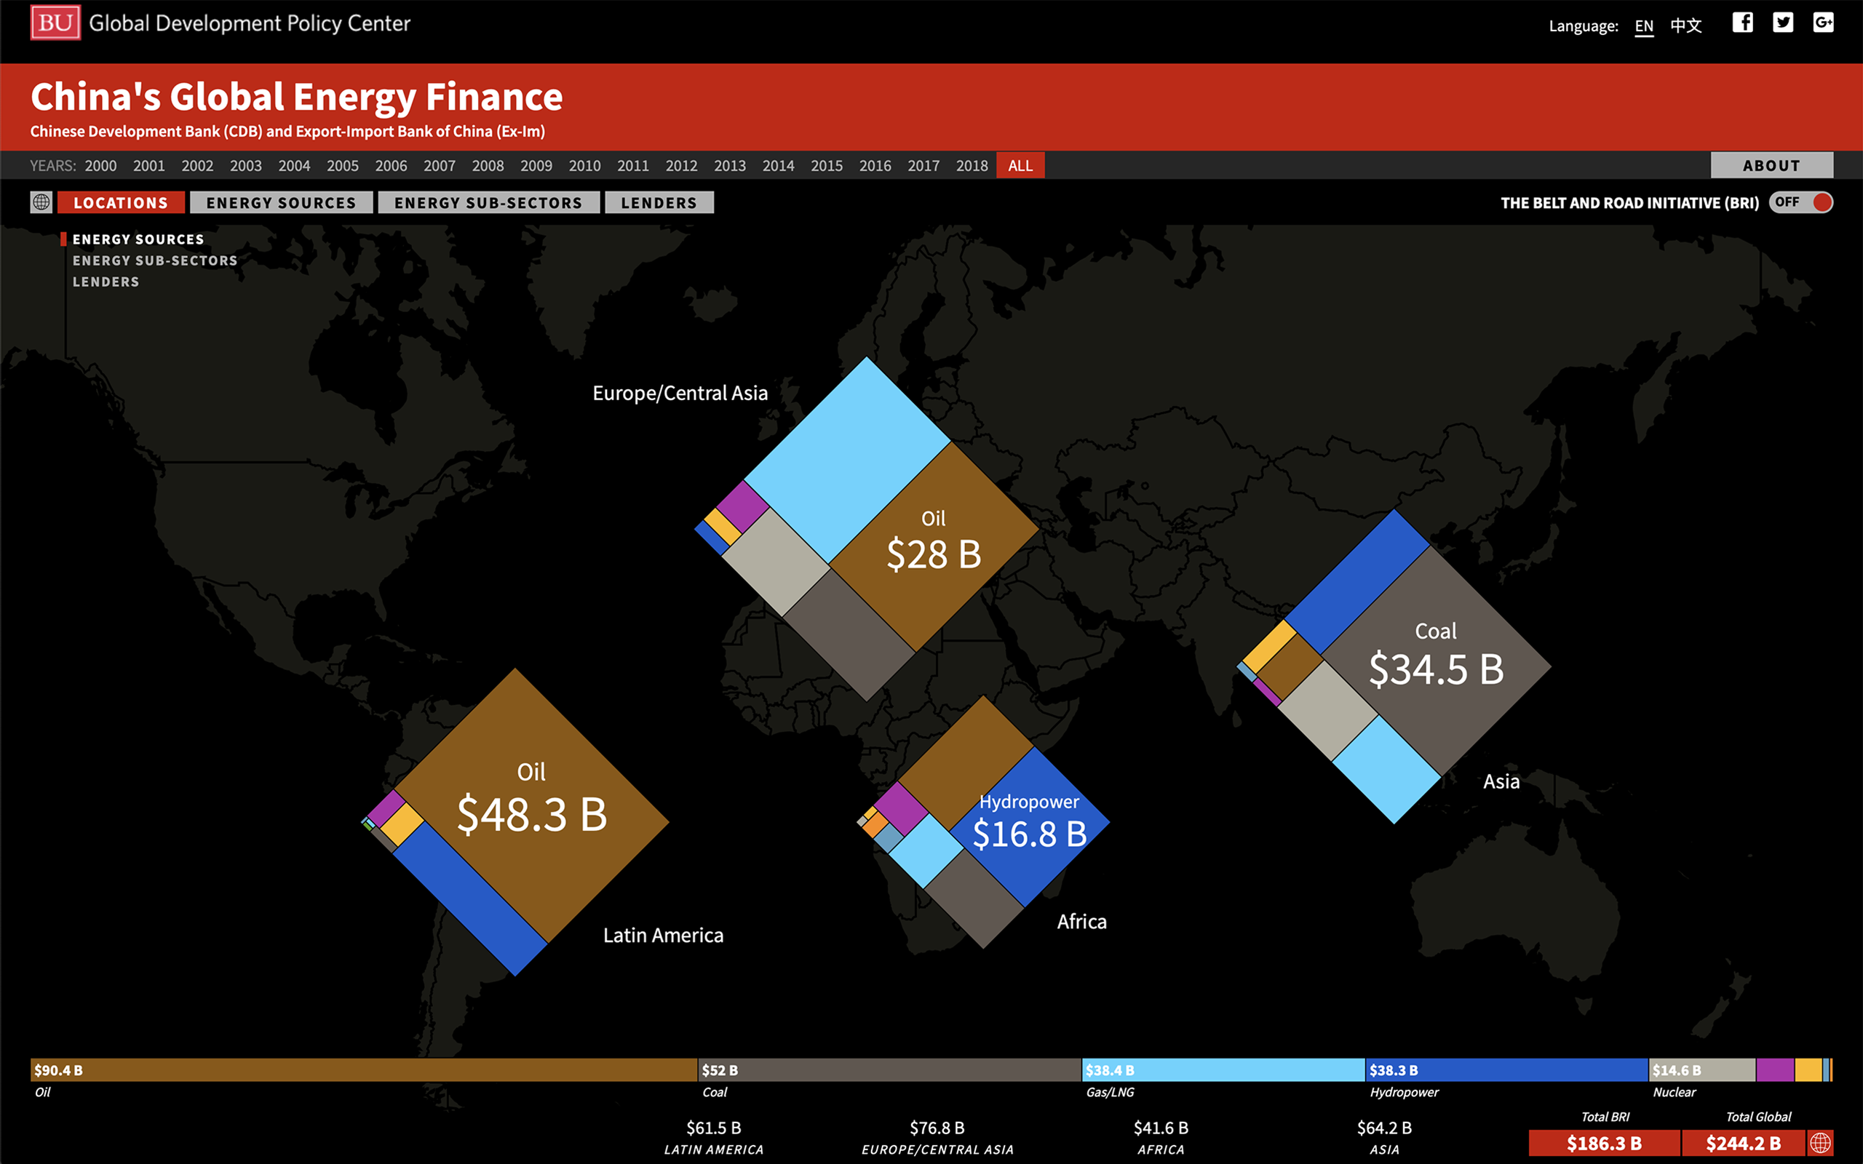Filter by year 2015
The image size is (1863, 1164).
tap(827, 166)
